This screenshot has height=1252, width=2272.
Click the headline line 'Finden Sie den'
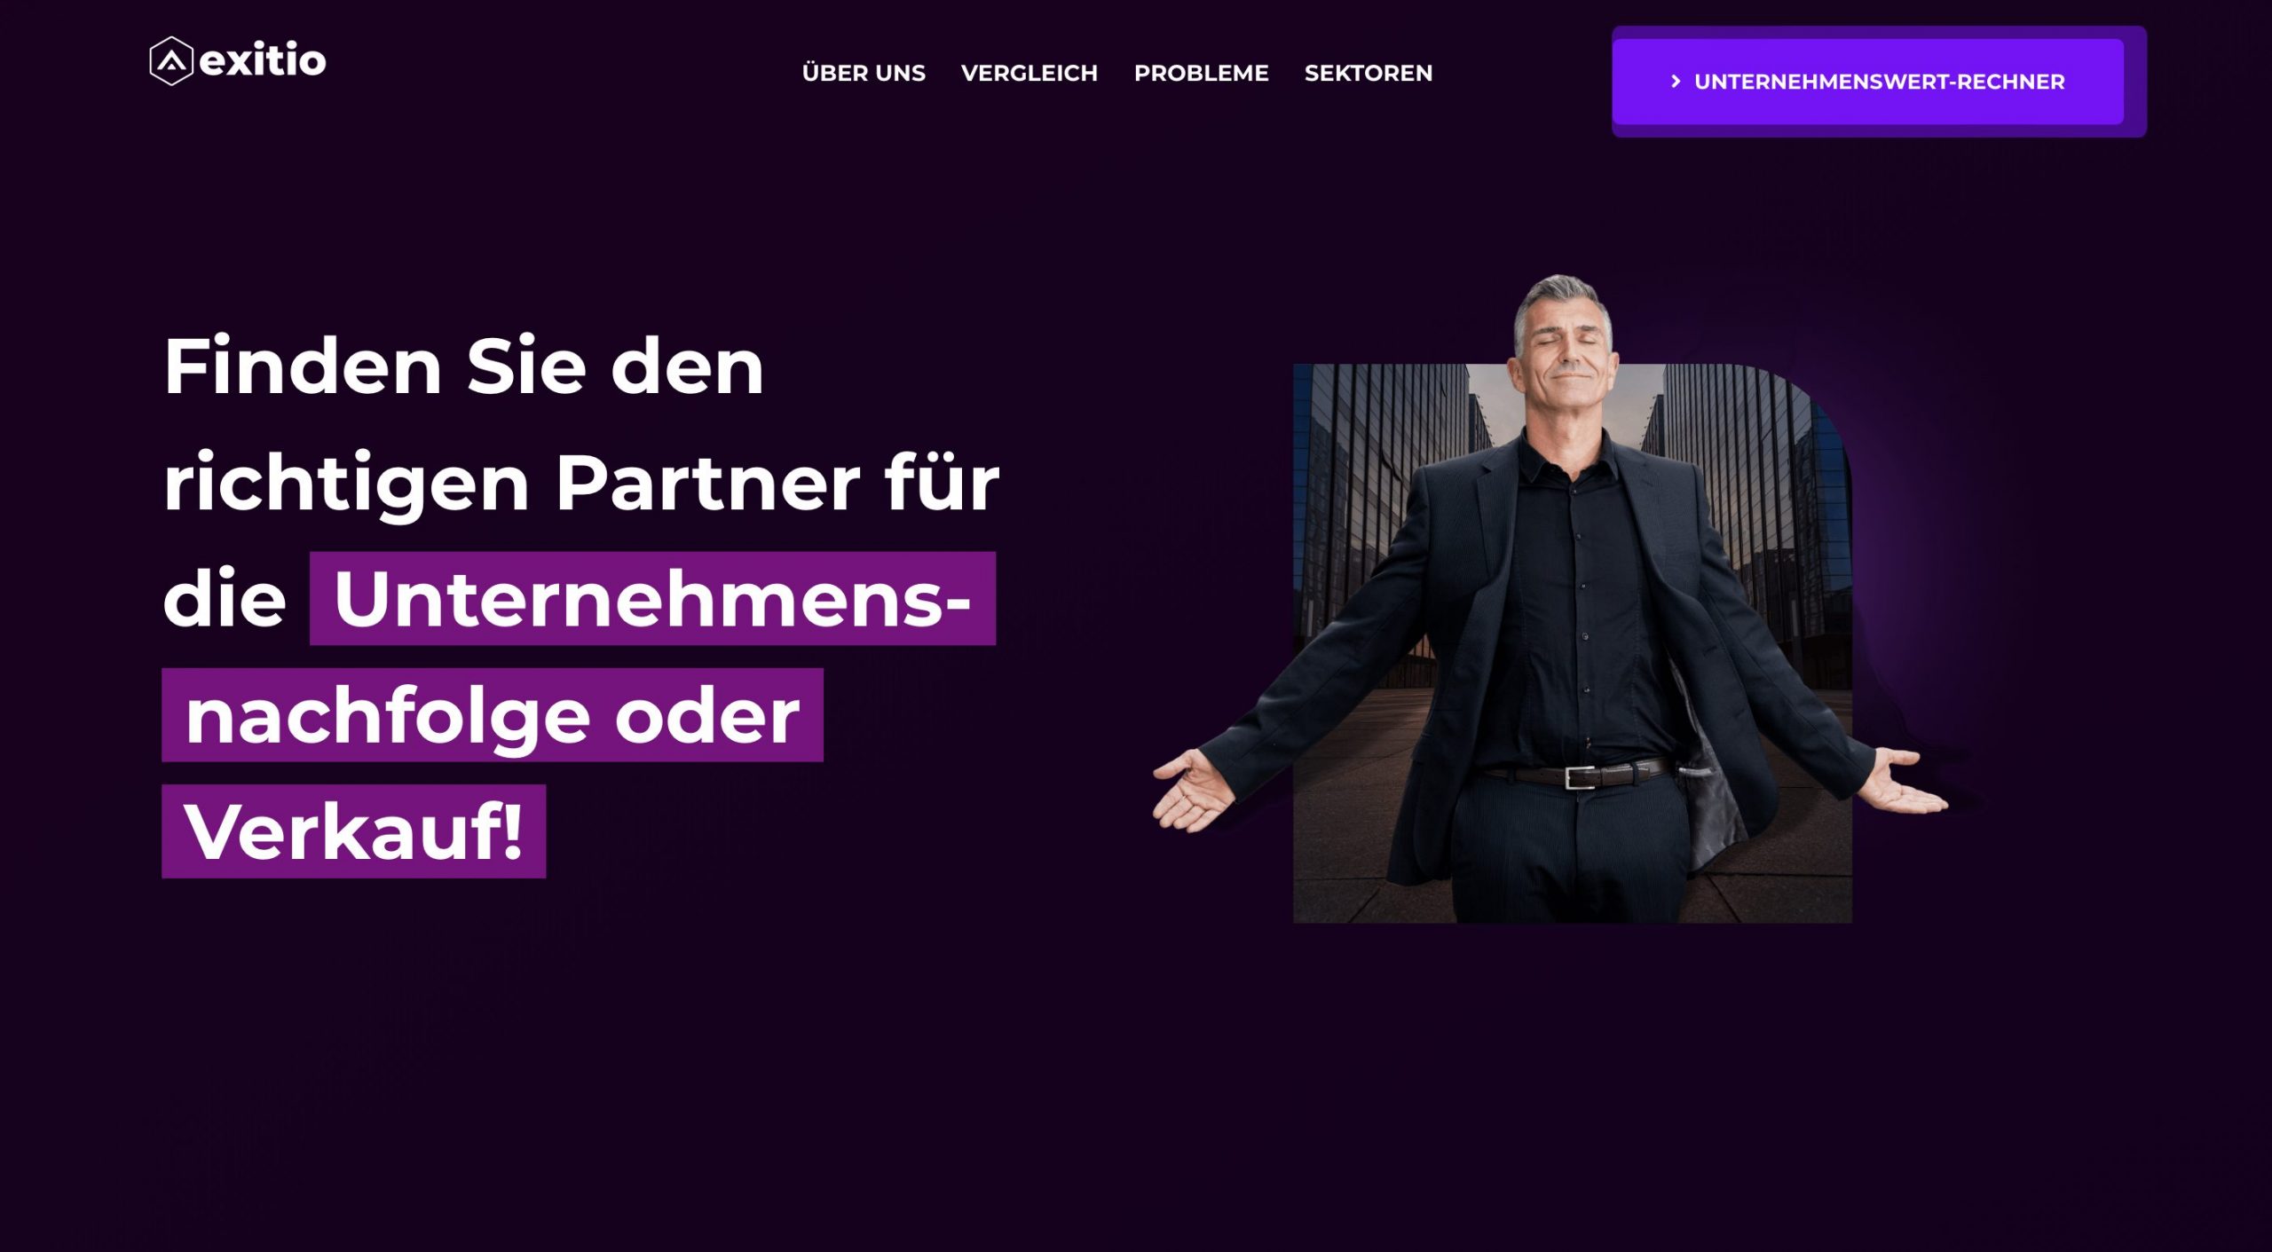point(463,366)
